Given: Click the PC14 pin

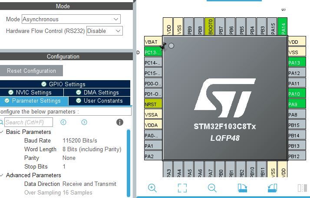Looking at the screenshot, I should [x=153, y=63].
